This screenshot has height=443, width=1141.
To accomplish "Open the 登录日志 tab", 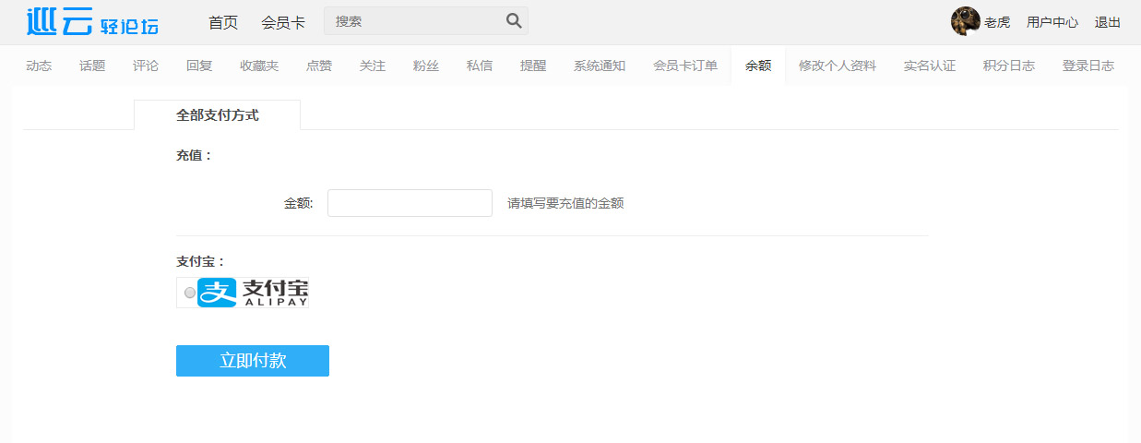I will (x=1088, y=66).
